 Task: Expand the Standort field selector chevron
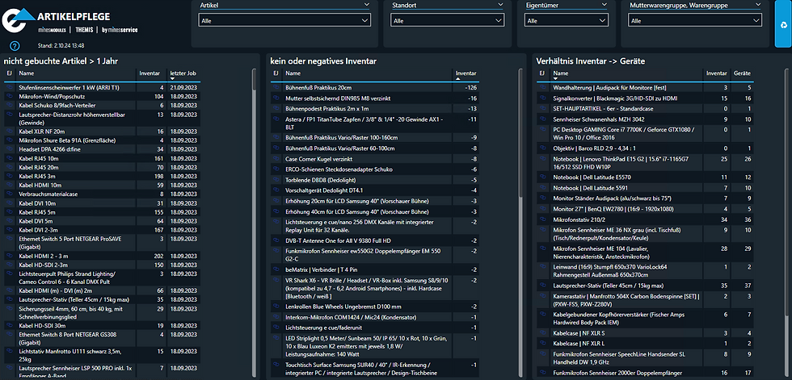coord(499,5)
